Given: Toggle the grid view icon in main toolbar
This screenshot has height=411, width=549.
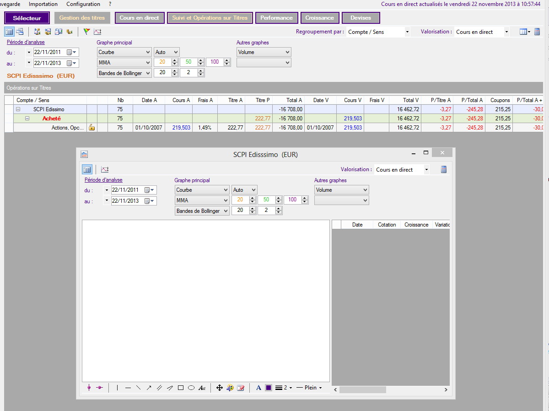Looking at the screenshot, I should (x=9, y=32).
